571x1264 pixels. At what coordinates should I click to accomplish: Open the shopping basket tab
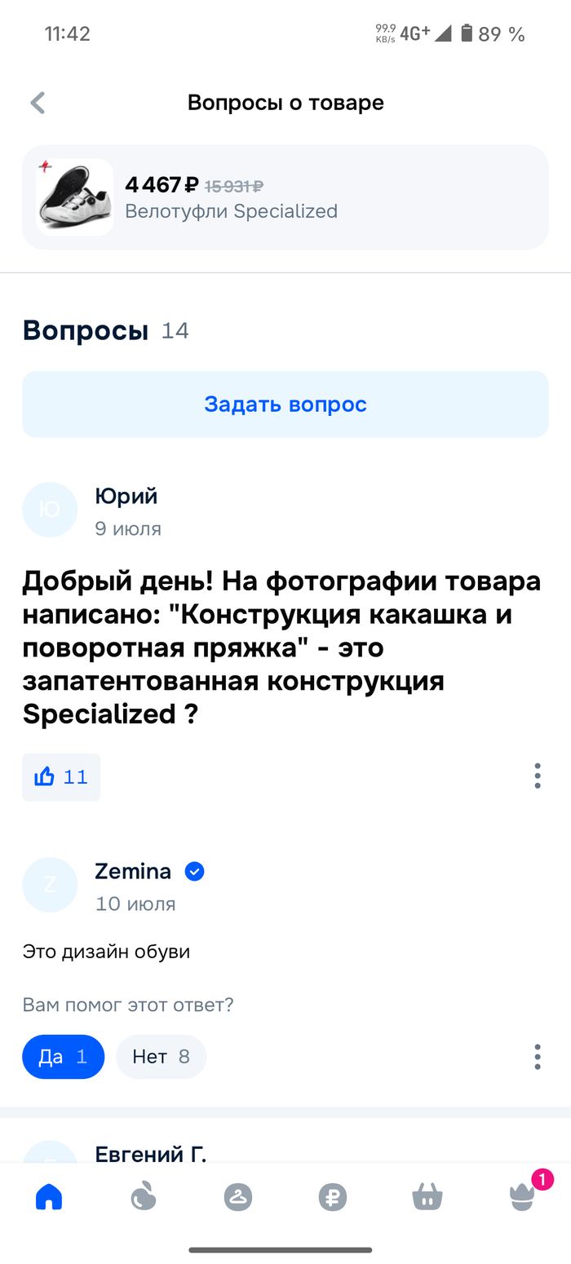pyautogui.click(x=427, y=1197)
